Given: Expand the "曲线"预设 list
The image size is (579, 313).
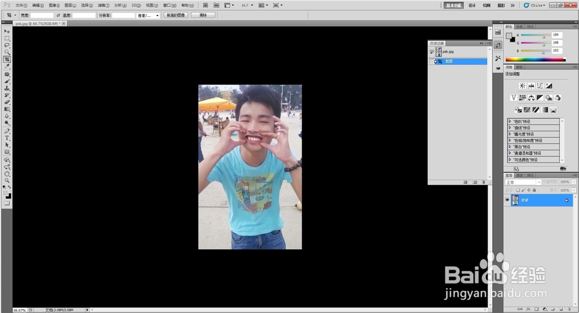Looking at the screenshot, I should tap(510, 128).
